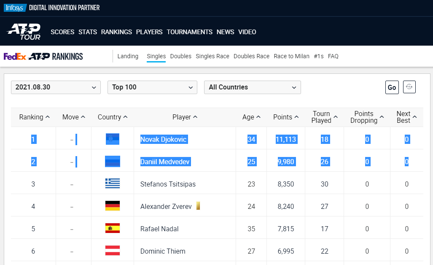Switch to the Race to Milan tab
The width and height of the screenshot is (433, 265).
click(292, 56)
